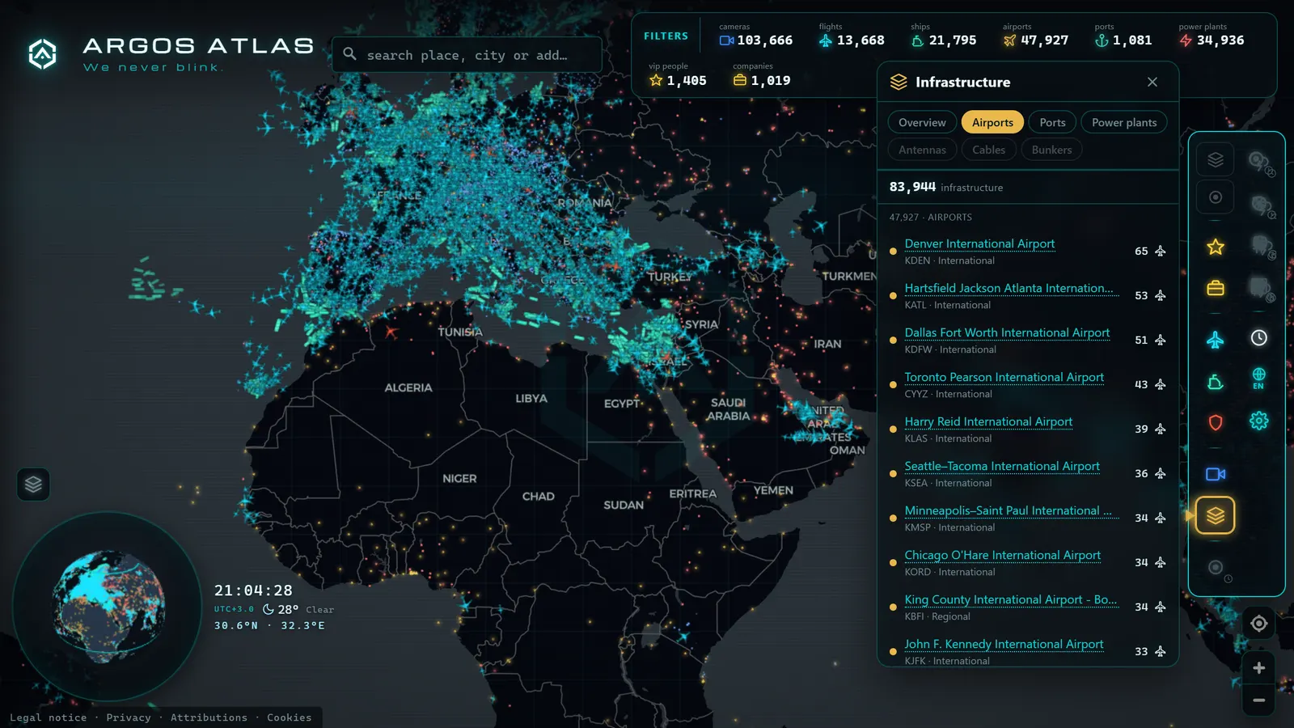Open the Bunkers tab
1294x728 pixels.
pos(1051,150)
